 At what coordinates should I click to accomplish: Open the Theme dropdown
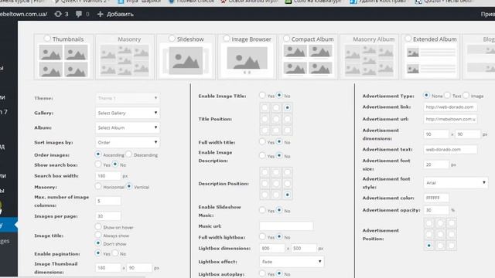point(128,98)
